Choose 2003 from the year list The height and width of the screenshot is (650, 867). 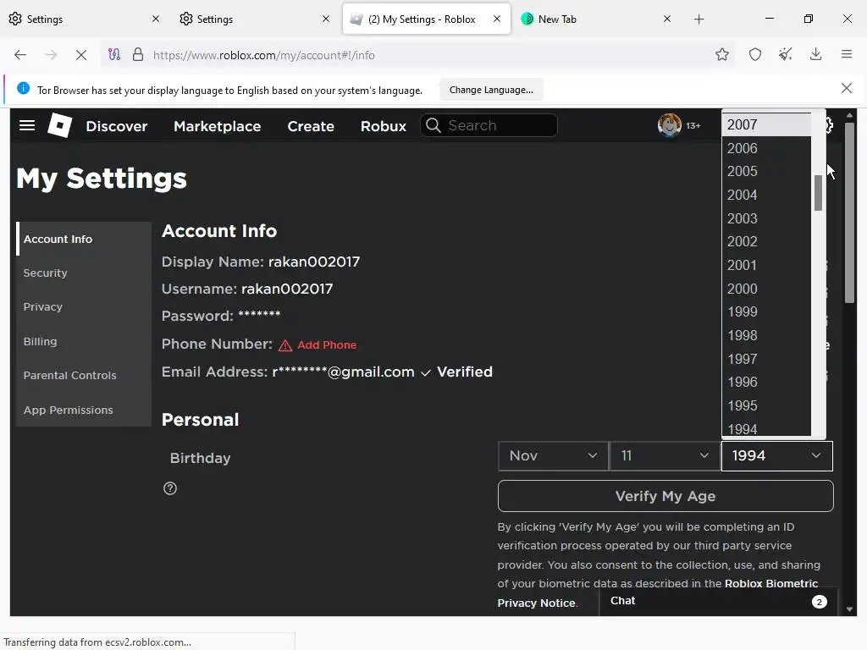[766, 218]
